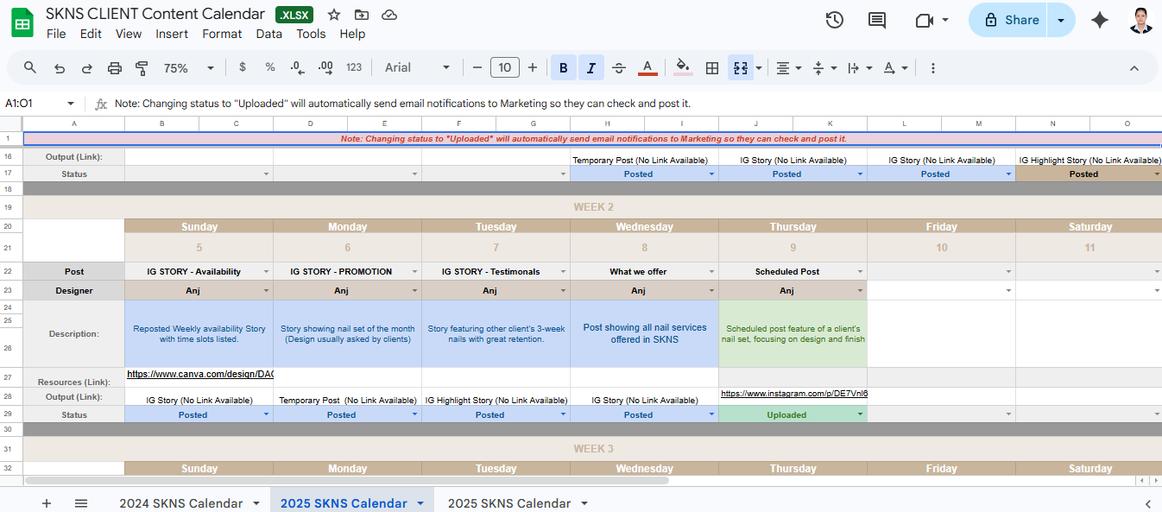Toggle bold formatting
This screenshot has width=1162, height=512.
click(564, 67)
